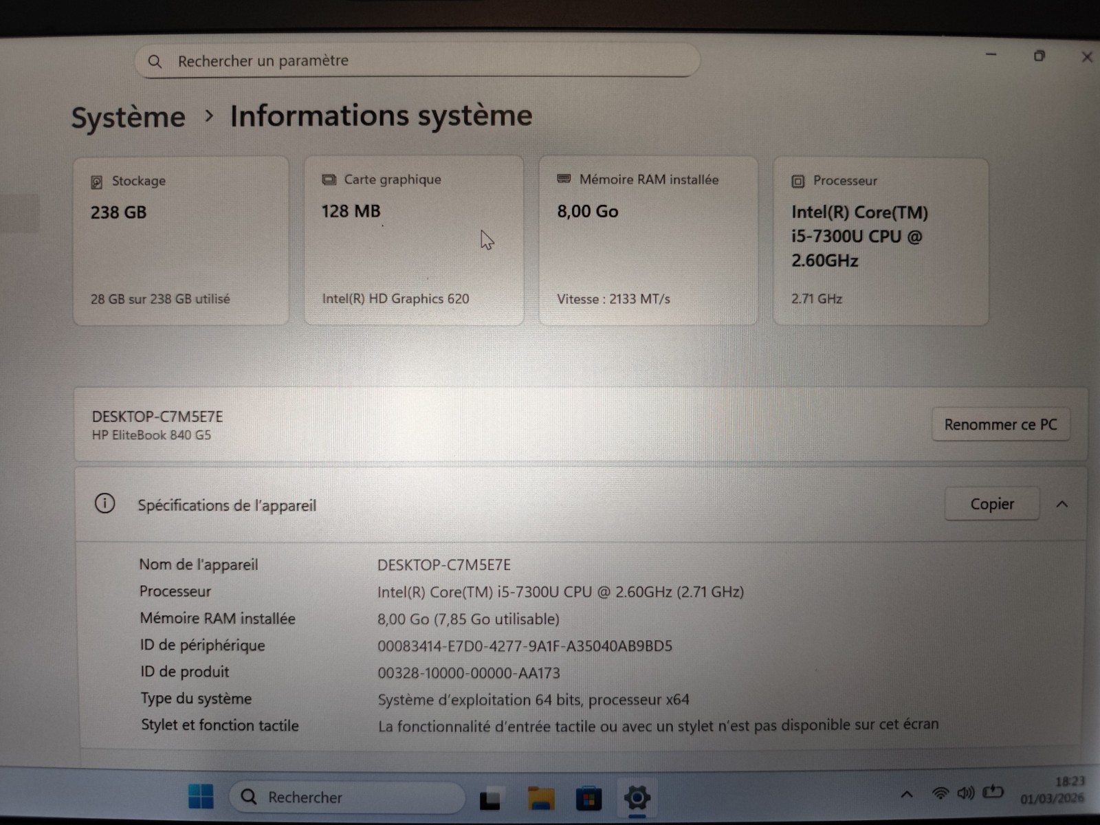Click the 'Intel(R) HD Graphics 620' text
The image size is (1100, 825).
click(395, 299)
